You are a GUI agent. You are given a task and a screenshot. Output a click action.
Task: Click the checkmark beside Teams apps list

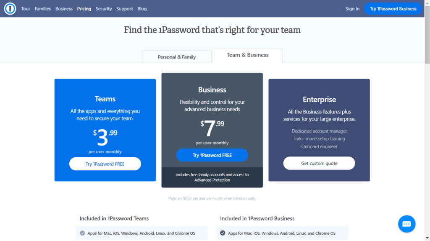(x=82, y=233)
